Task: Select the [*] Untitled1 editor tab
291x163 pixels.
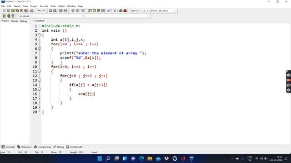Action: click(x=39, y=21)
